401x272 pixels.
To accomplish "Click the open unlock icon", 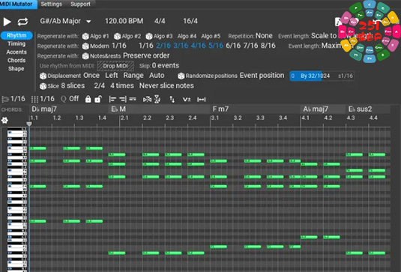I will point(98,99).
